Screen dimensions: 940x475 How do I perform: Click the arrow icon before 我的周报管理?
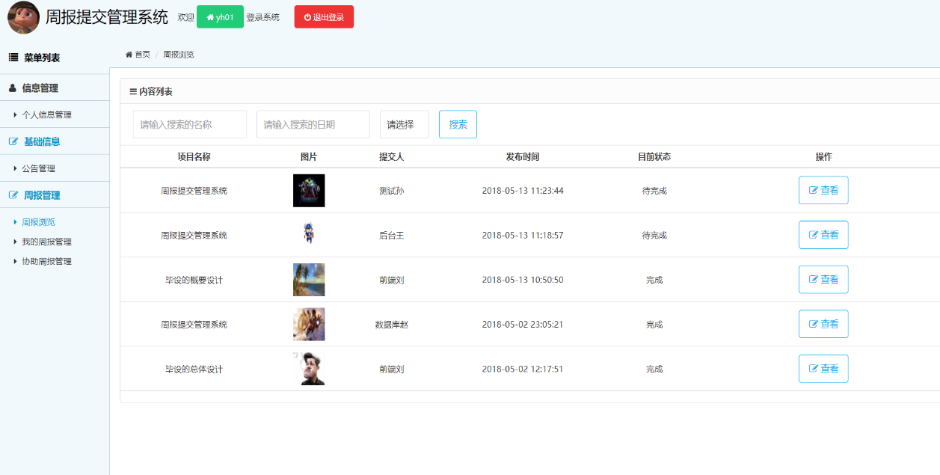[16, 242]
